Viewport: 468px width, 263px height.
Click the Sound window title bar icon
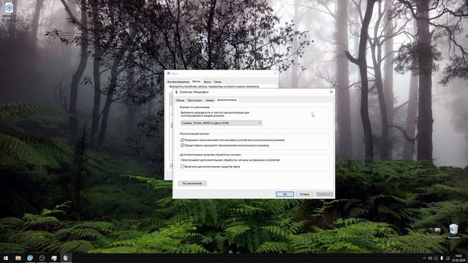[168, 73]
